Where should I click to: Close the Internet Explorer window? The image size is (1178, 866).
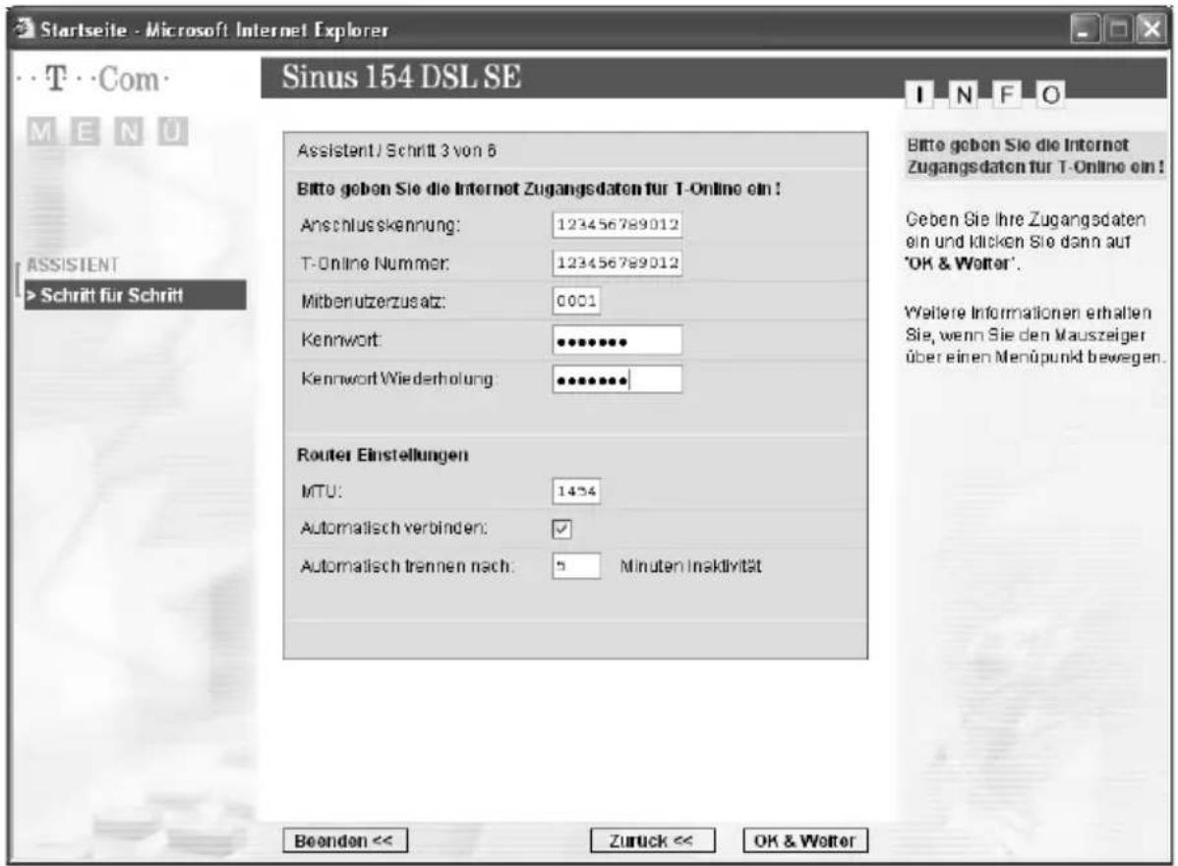point(1151,30)
